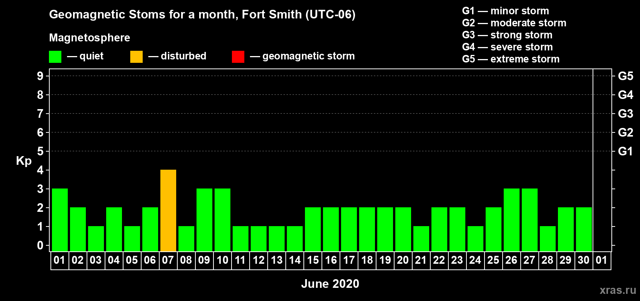This screenshot has height=301, width=640.
Task: Click the bar for day 21
Action: [421, 239]
